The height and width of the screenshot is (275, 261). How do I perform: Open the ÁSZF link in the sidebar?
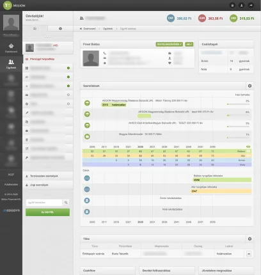(11, 175)
